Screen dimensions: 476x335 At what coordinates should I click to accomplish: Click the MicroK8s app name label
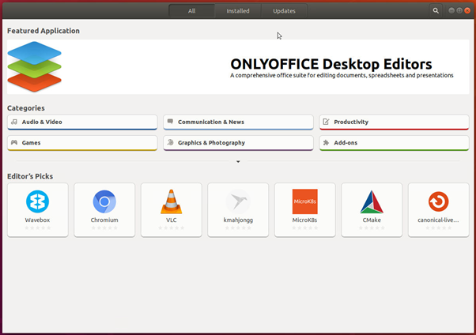point(304,220)
